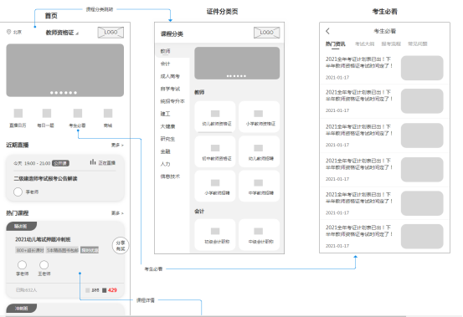Switch to the 热门资讯 tab

pos(336,44)
